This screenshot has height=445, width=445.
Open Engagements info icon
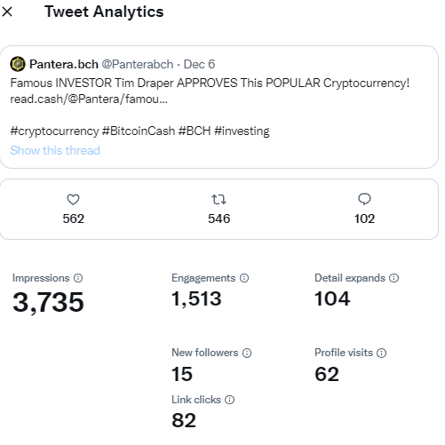pyautogui.click(x=244, y=278)
